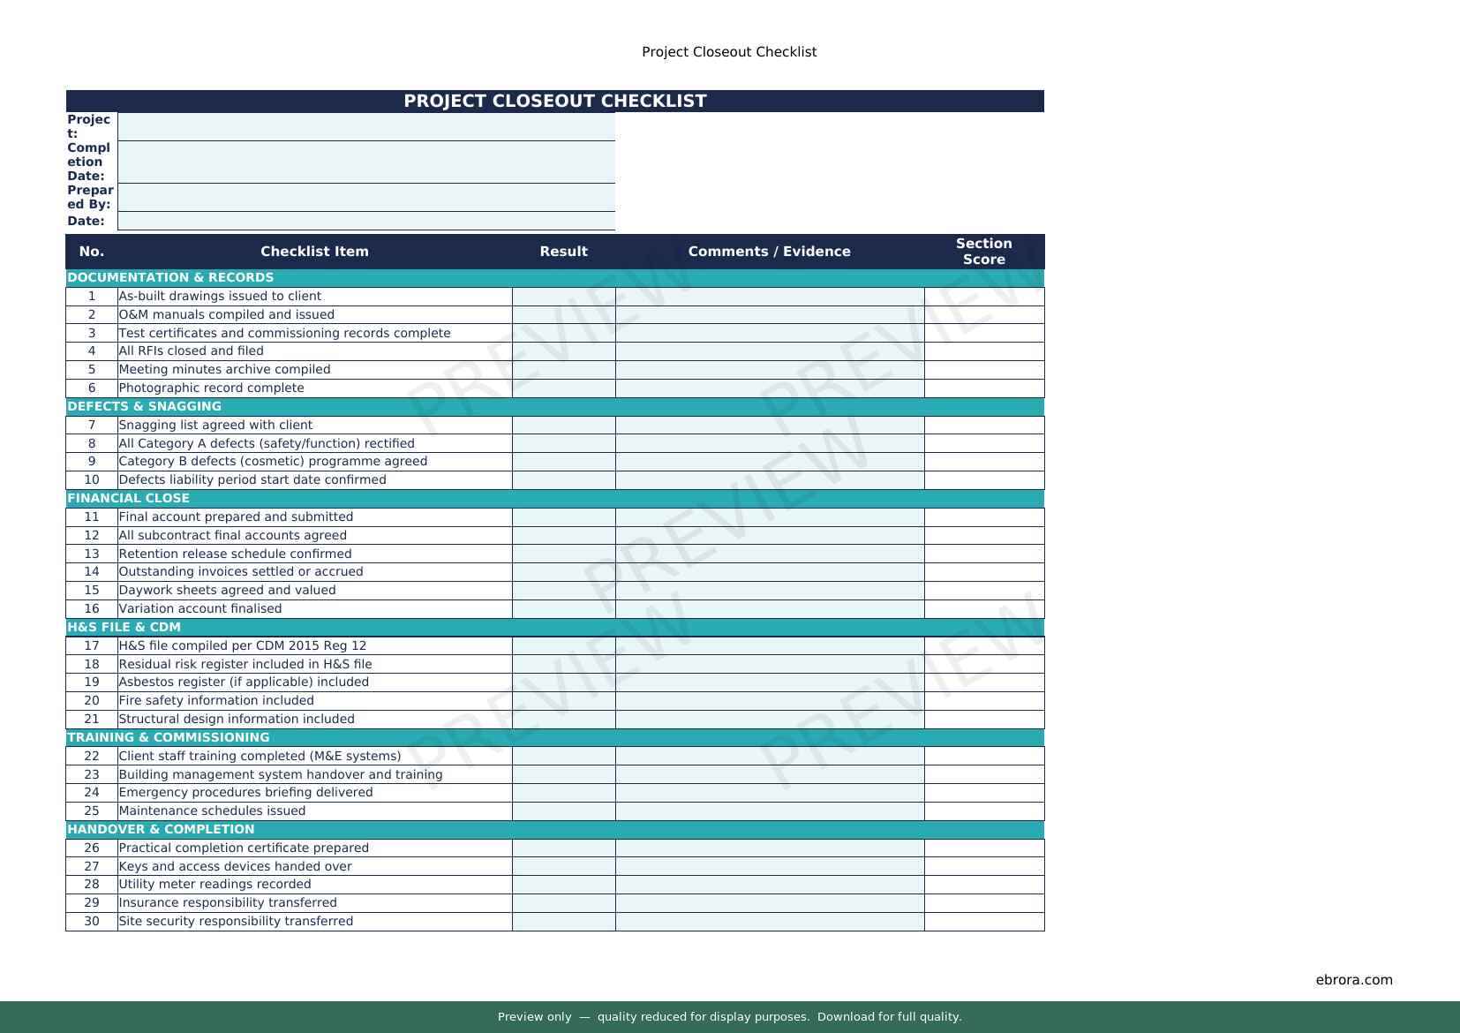Click the FINANCIAL CLOSE section header
The width and height of the screenshot is (1460, 1033).
[128, 499]
